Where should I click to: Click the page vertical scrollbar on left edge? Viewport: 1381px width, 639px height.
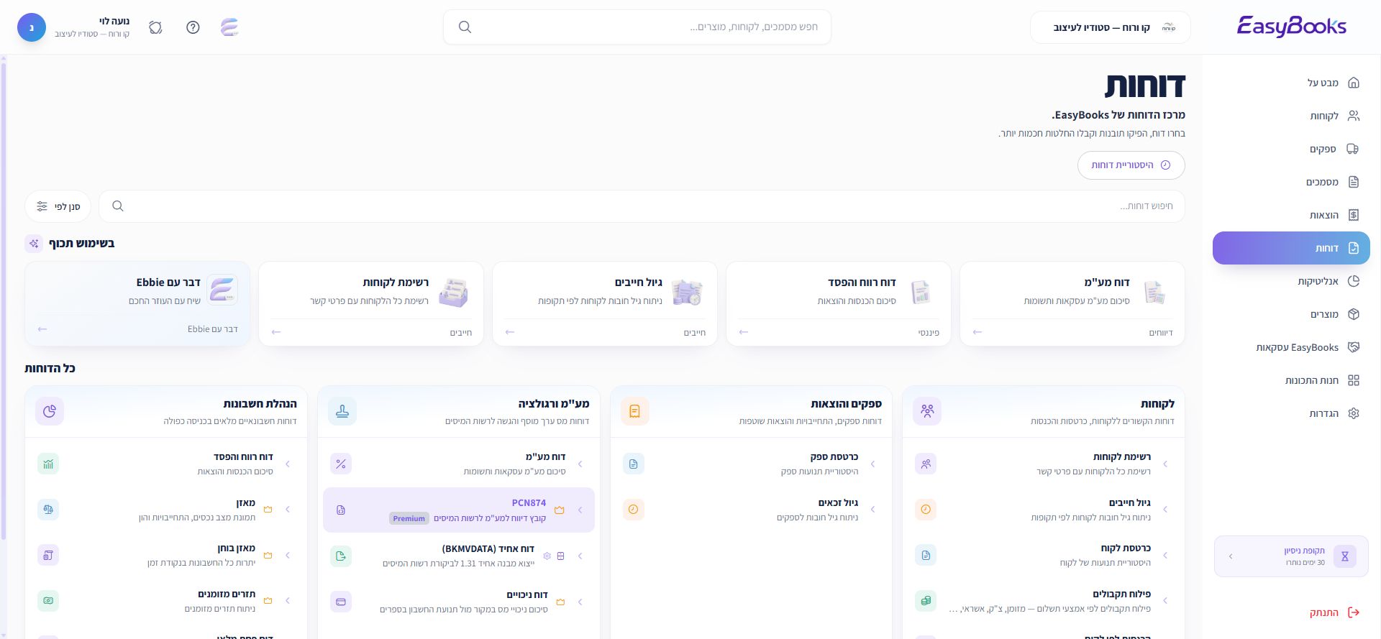[4, 302]
